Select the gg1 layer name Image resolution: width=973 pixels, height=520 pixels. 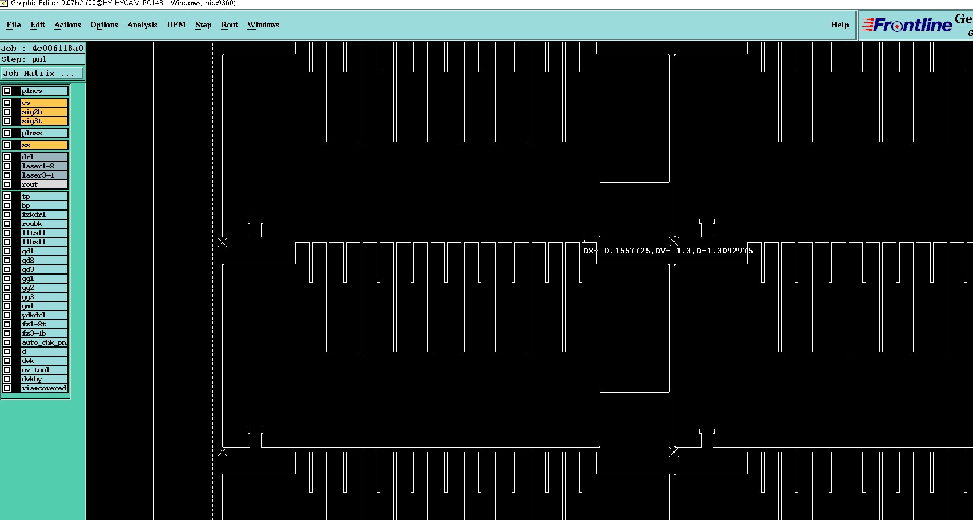45,279
